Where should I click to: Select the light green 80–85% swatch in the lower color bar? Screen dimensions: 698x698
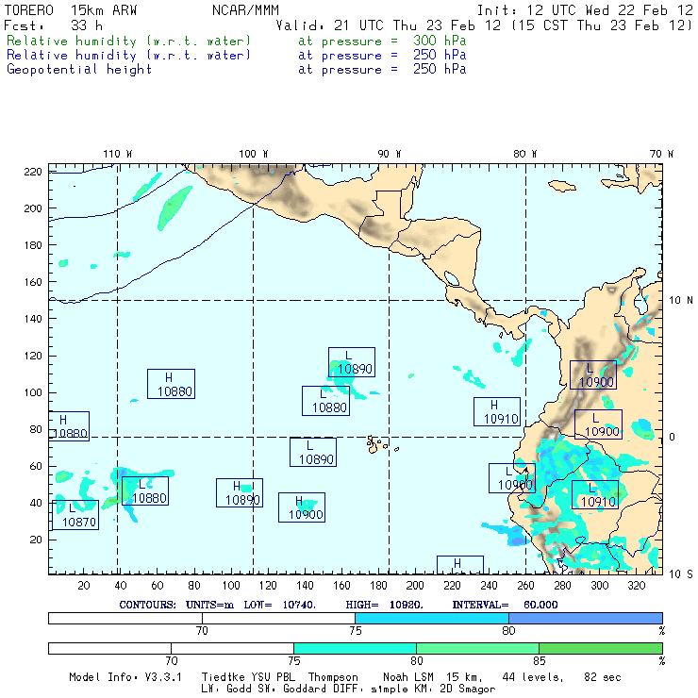coord(477,648)
